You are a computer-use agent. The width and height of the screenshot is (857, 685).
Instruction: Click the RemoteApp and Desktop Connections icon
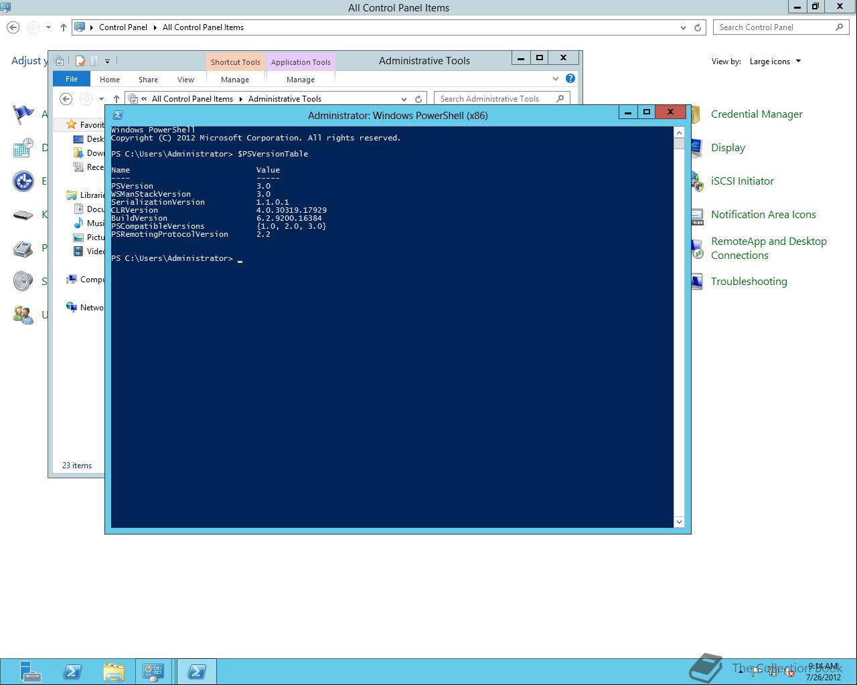pos(697,248)
